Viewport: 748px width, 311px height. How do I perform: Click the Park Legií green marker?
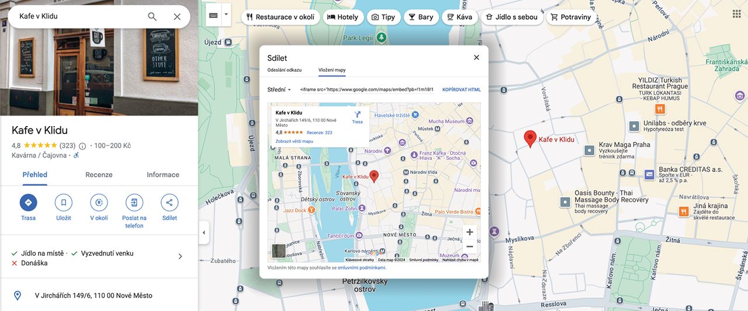(x=382, y=37)
